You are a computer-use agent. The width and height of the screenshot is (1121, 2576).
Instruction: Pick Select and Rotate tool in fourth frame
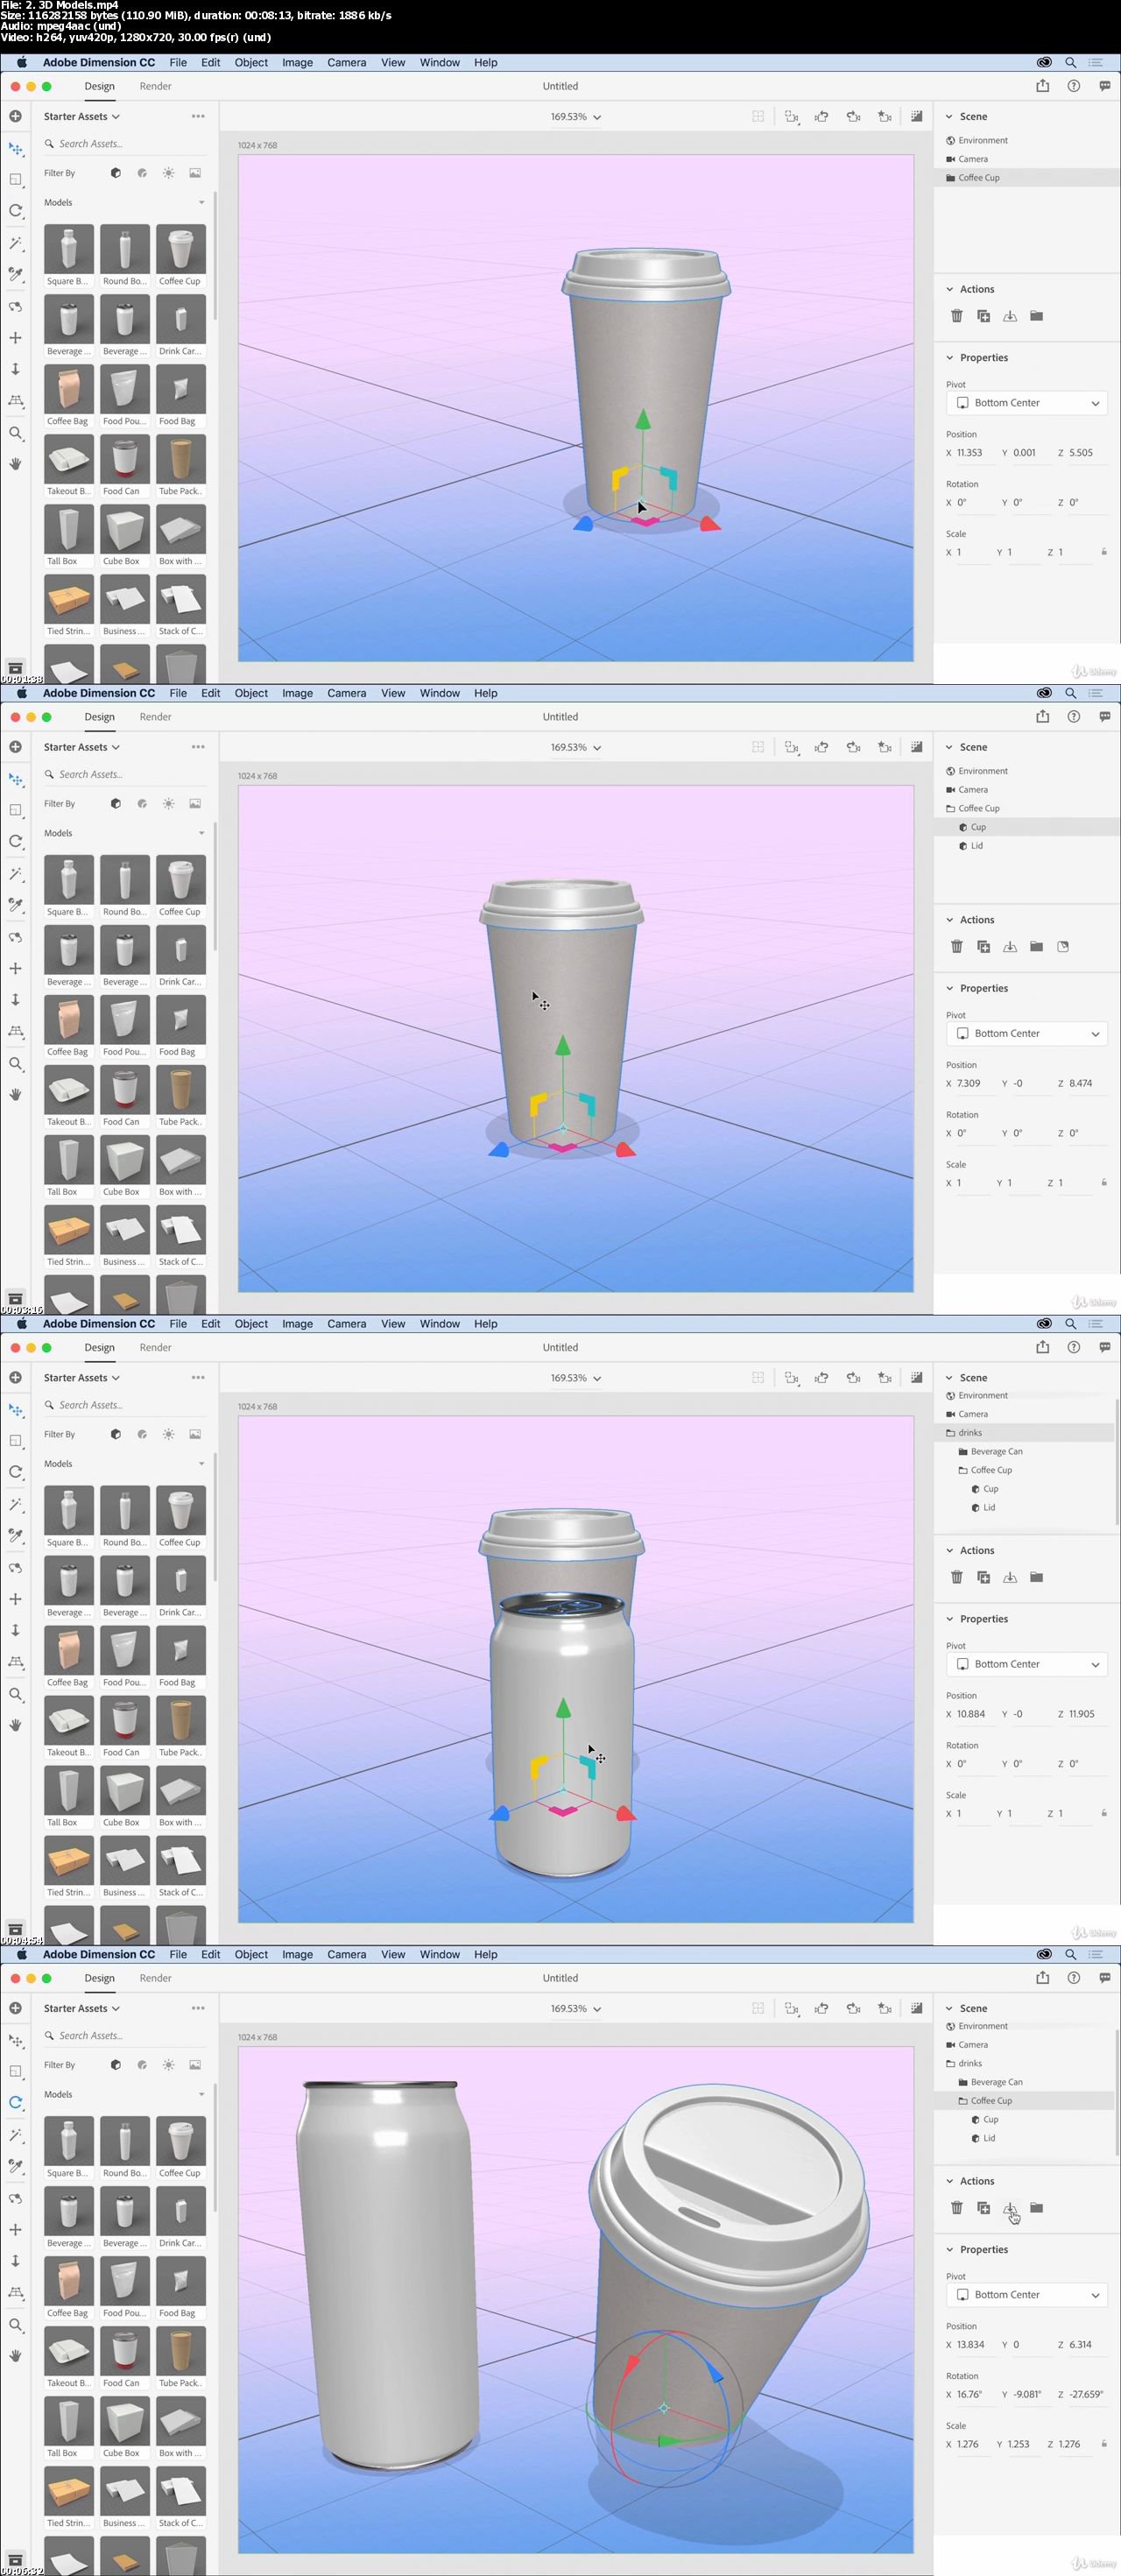tap(15, 2102)
